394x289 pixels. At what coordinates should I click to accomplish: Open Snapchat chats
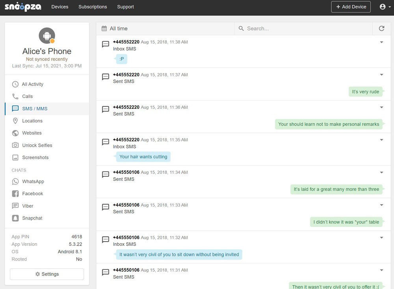coord(47,218)
